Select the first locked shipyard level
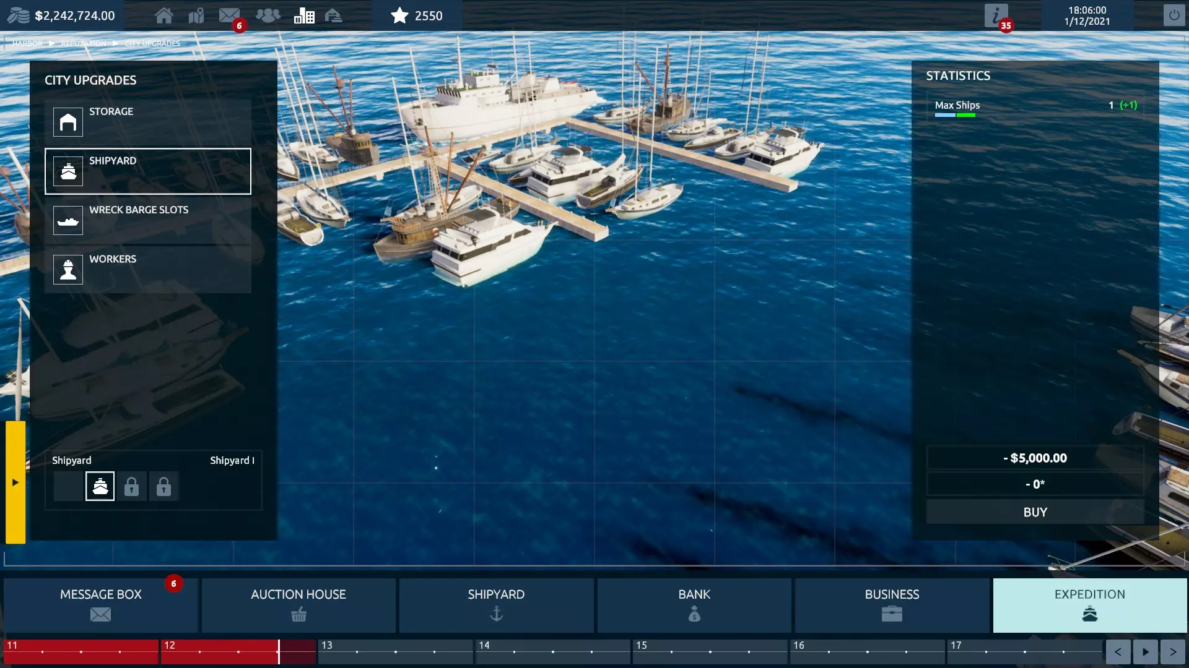This screenshot has width=1189, height=668. coord(131,487)
